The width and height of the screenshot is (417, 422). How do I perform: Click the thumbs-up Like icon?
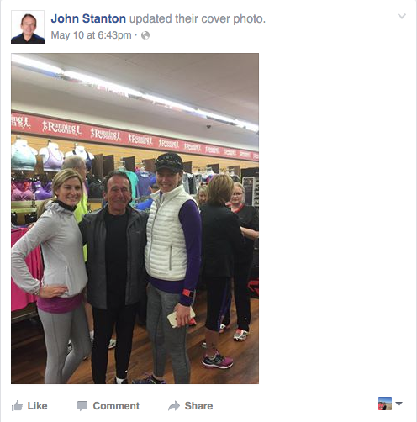point(17,406)
